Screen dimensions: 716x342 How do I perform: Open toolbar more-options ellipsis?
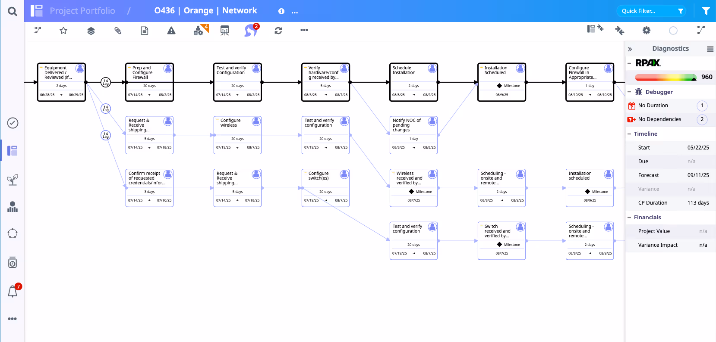[x=304, y=30]
